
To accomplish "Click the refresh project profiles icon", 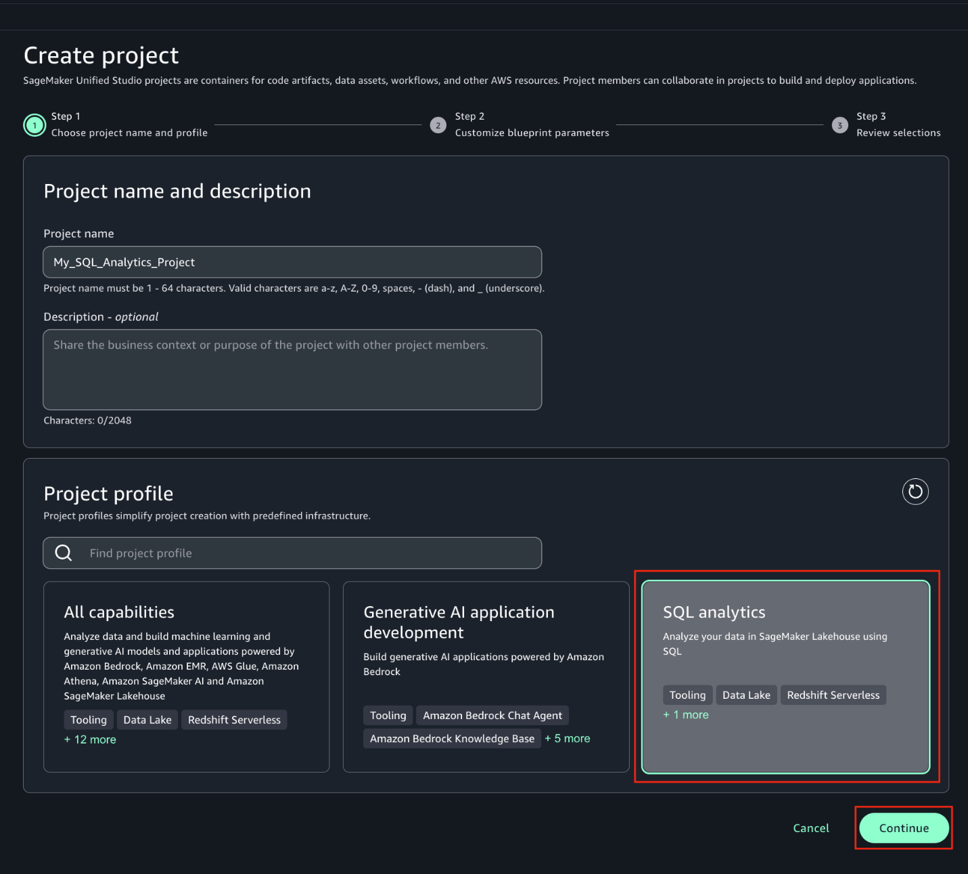I will [915, 492].
